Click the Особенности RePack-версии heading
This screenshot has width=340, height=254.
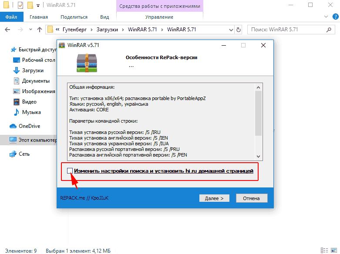pos(162,57)
